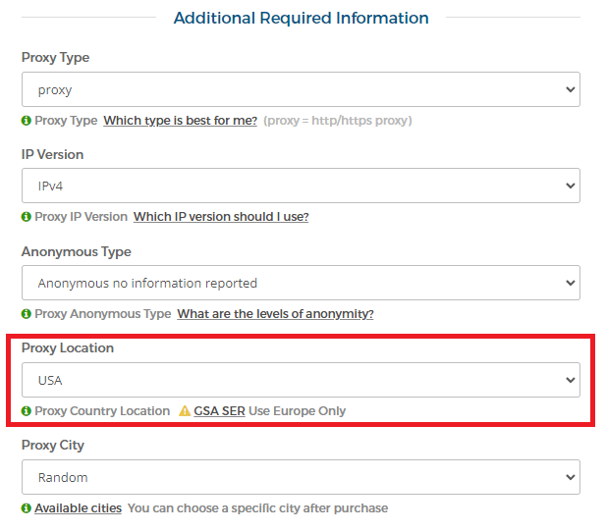
Task: Open the Available cities link
Action: (x=78, y=508)
